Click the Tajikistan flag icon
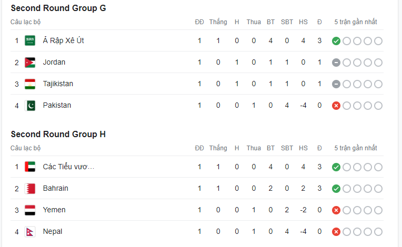The image size is (402, 247). pos(30,84)
